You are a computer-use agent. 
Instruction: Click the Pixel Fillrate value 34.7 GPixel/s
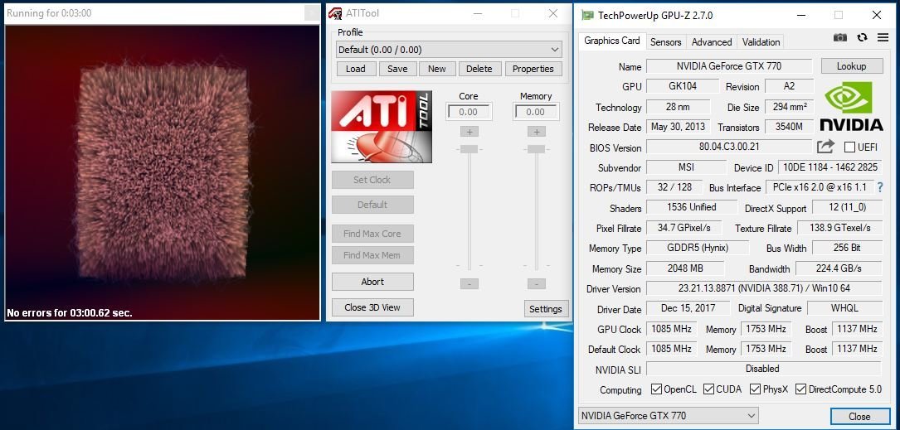[x=684, y=228]
